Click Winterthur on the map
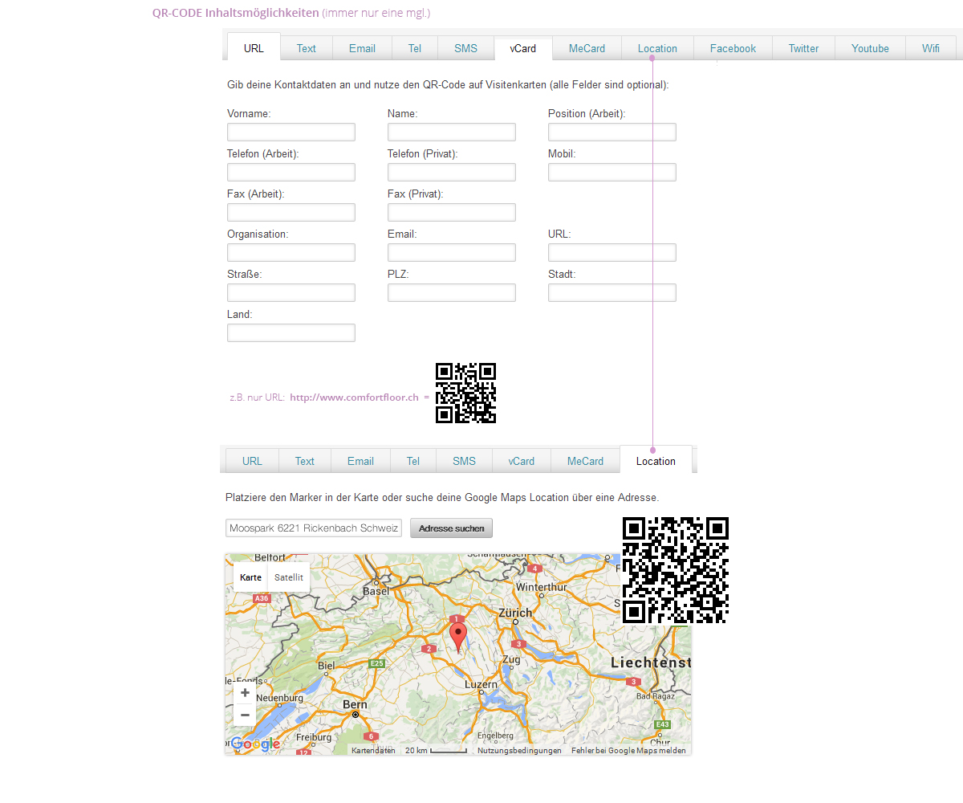 [541, 587]
